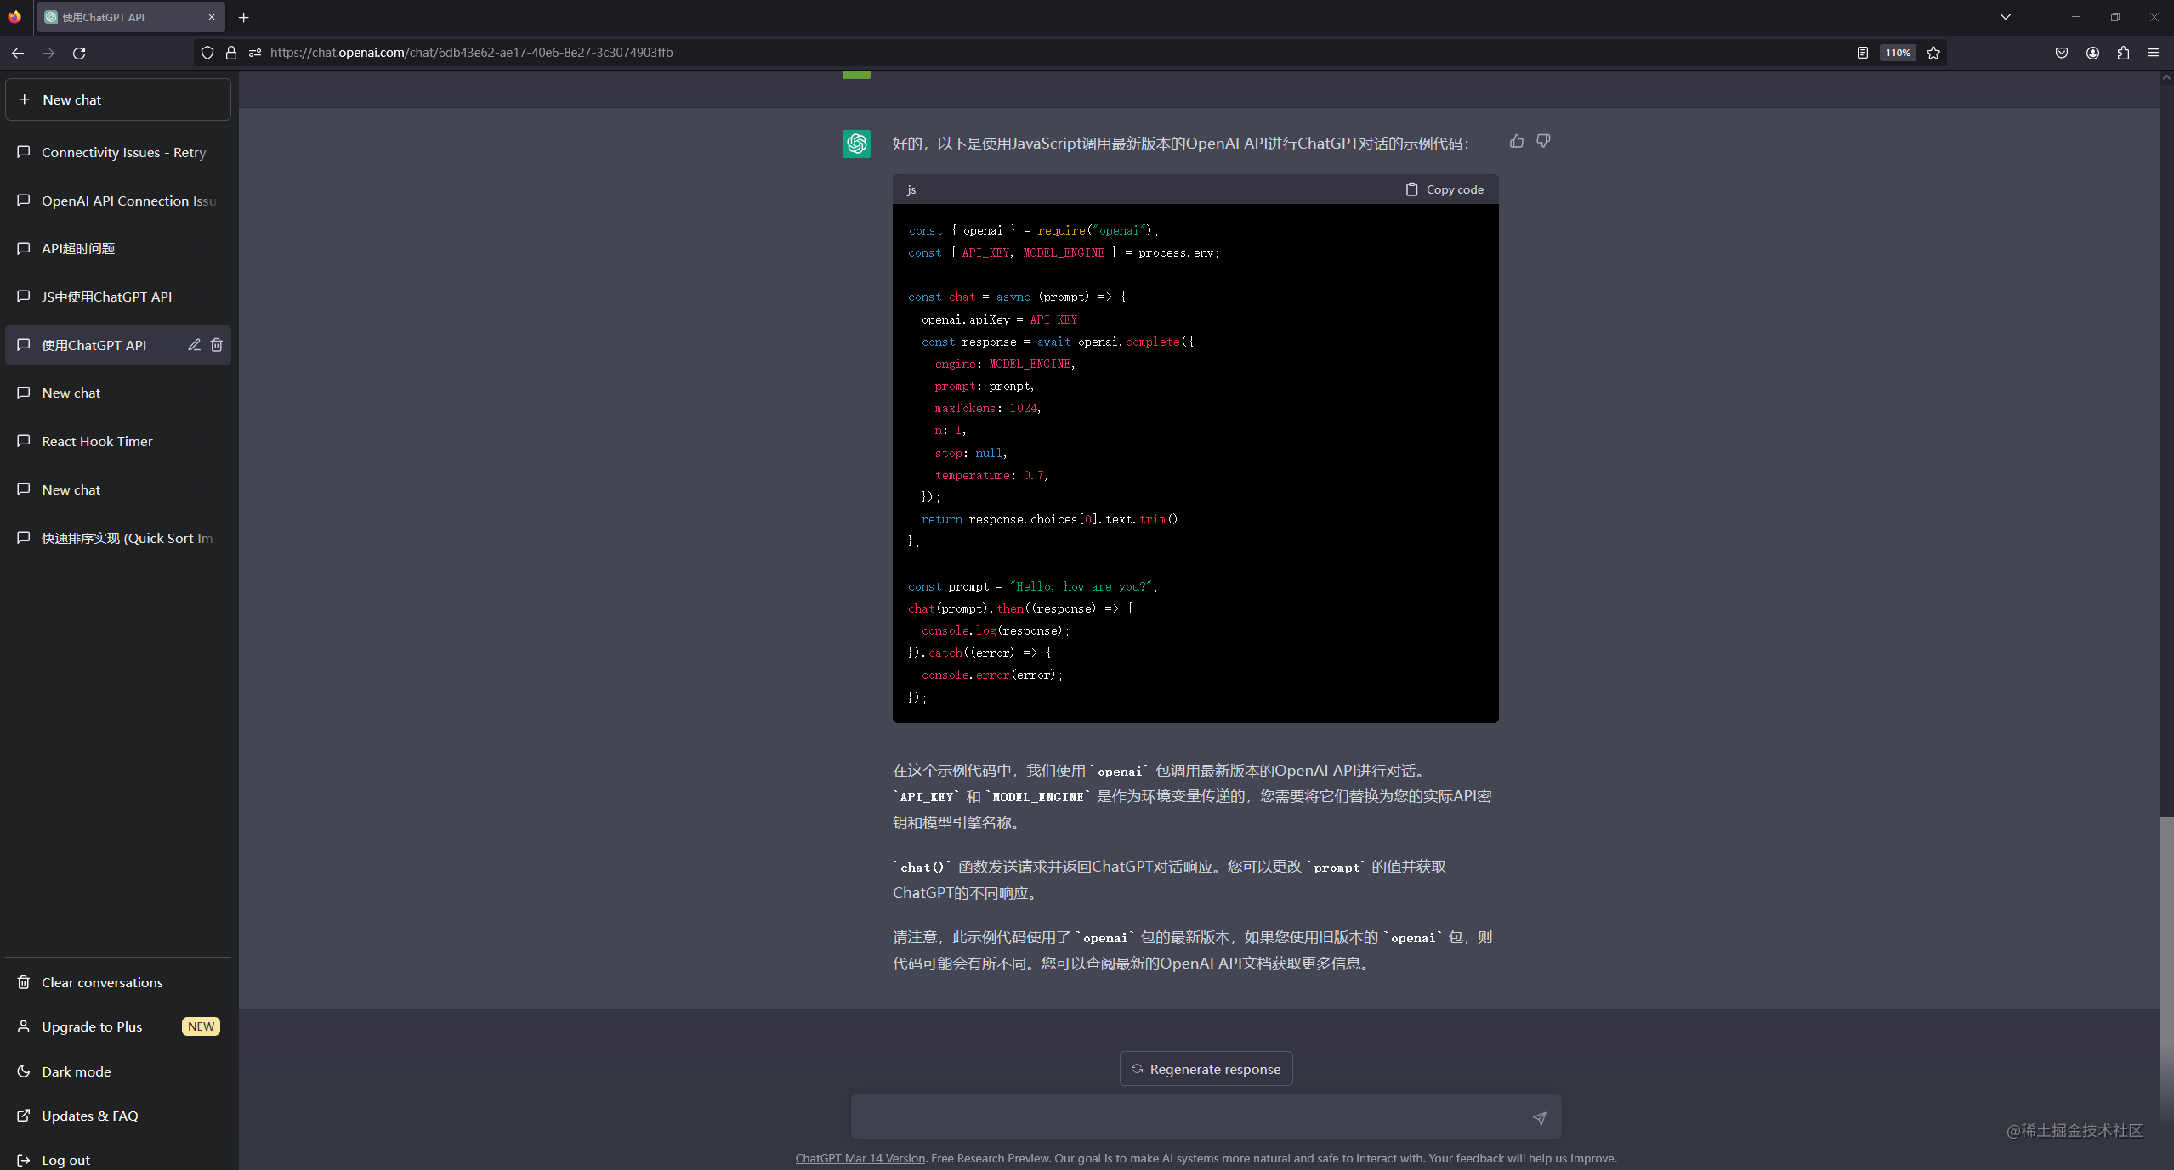Click browser back arrow button

[x=18, y=53]
